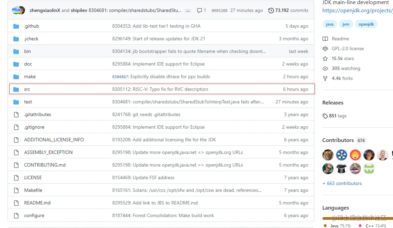Screen dimensions: 393x228
Task: Click the top hat avatar contributor
Action: 342,169
